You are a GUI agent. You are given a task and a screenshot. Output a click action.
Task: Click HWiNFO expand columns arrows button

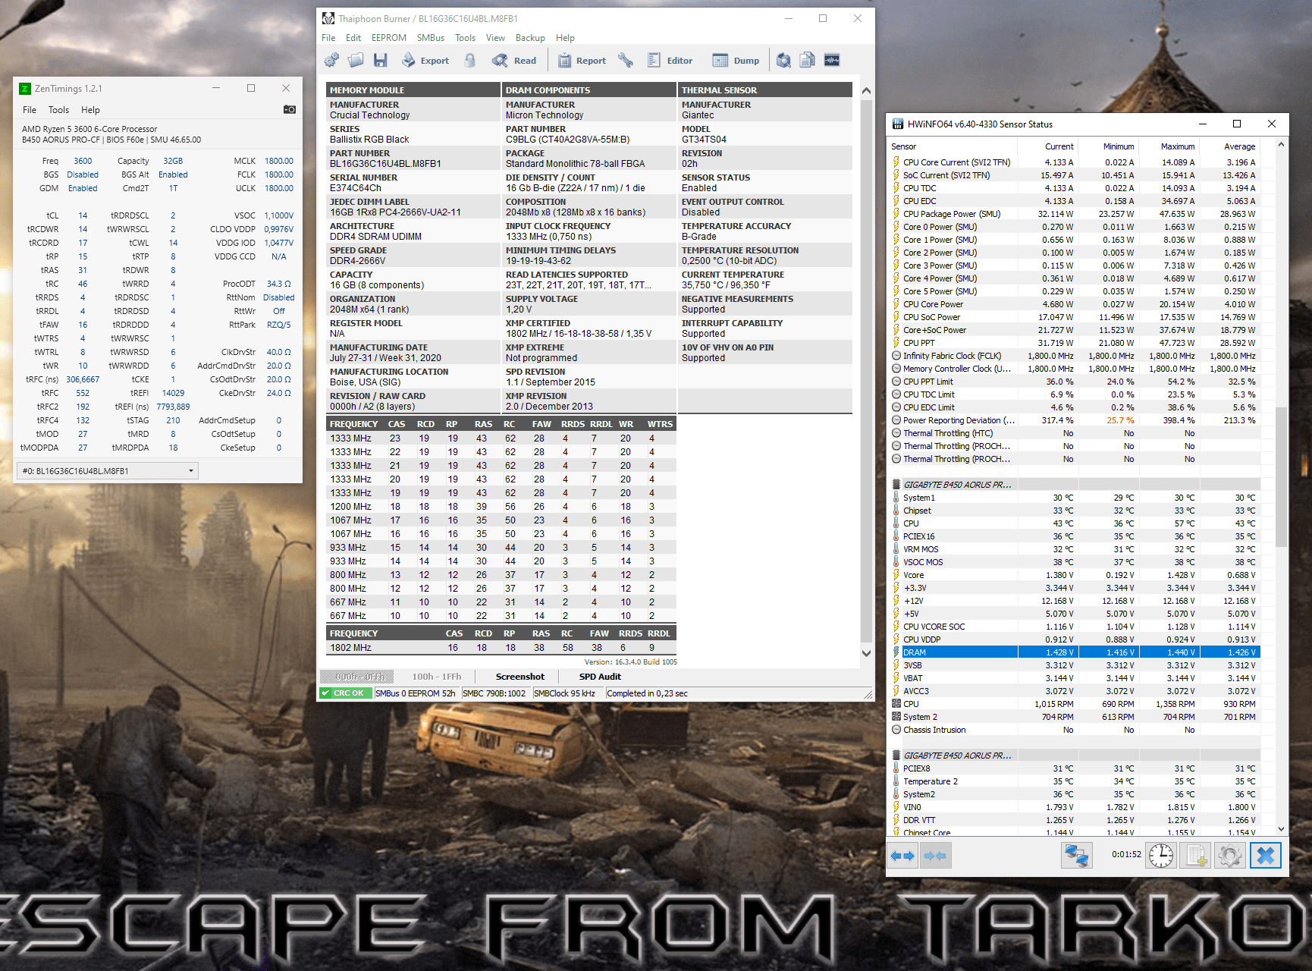[x=902, y=856]
